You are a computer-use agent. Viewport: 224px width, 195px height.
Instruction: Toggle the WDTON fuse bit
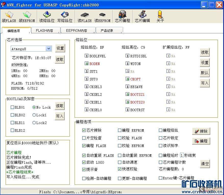coord(127,63)
